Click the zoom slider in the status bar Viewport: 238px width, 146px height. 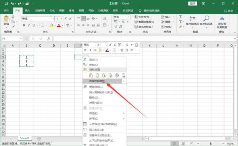tap(211, 143)
